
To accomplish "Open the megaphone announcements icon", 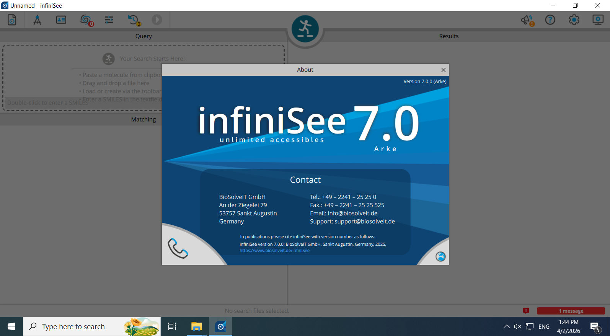I will click(x=527, y=20).
